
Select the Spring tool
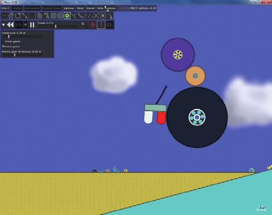click(89, 16)
